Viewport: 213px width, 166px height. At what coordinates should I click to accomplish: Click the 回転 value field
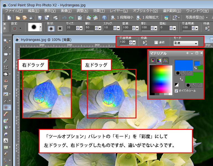[164, 28]
